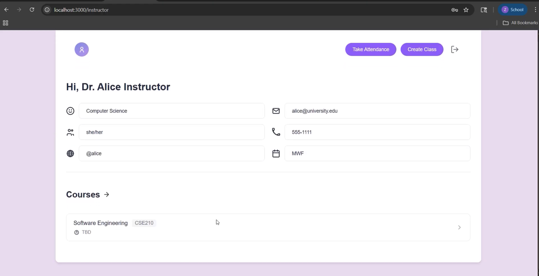
Task: Click the browser back arrow
Action: tap(6, 10)
